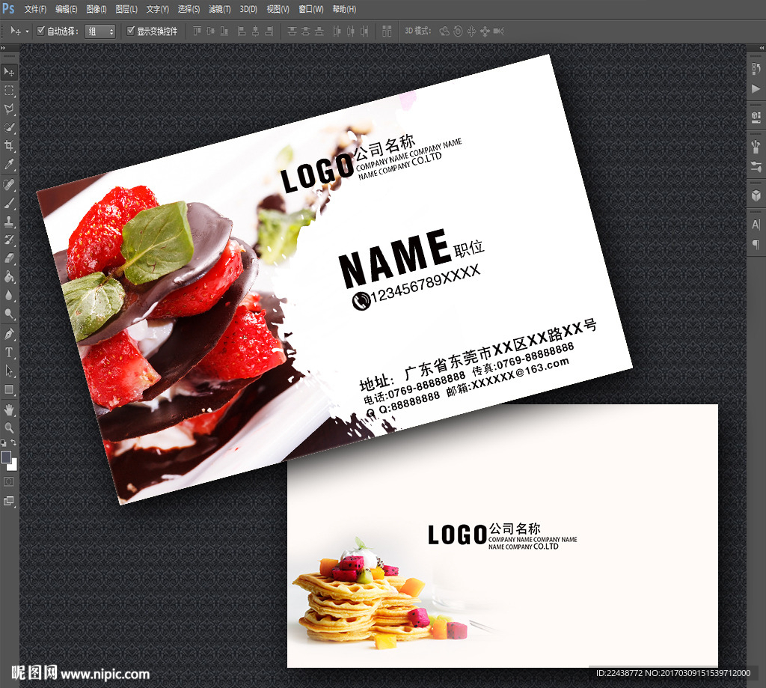Pick the Clone Stamp tool
The width and height of the screenshot is (766, 688).
tap(10, 222)
